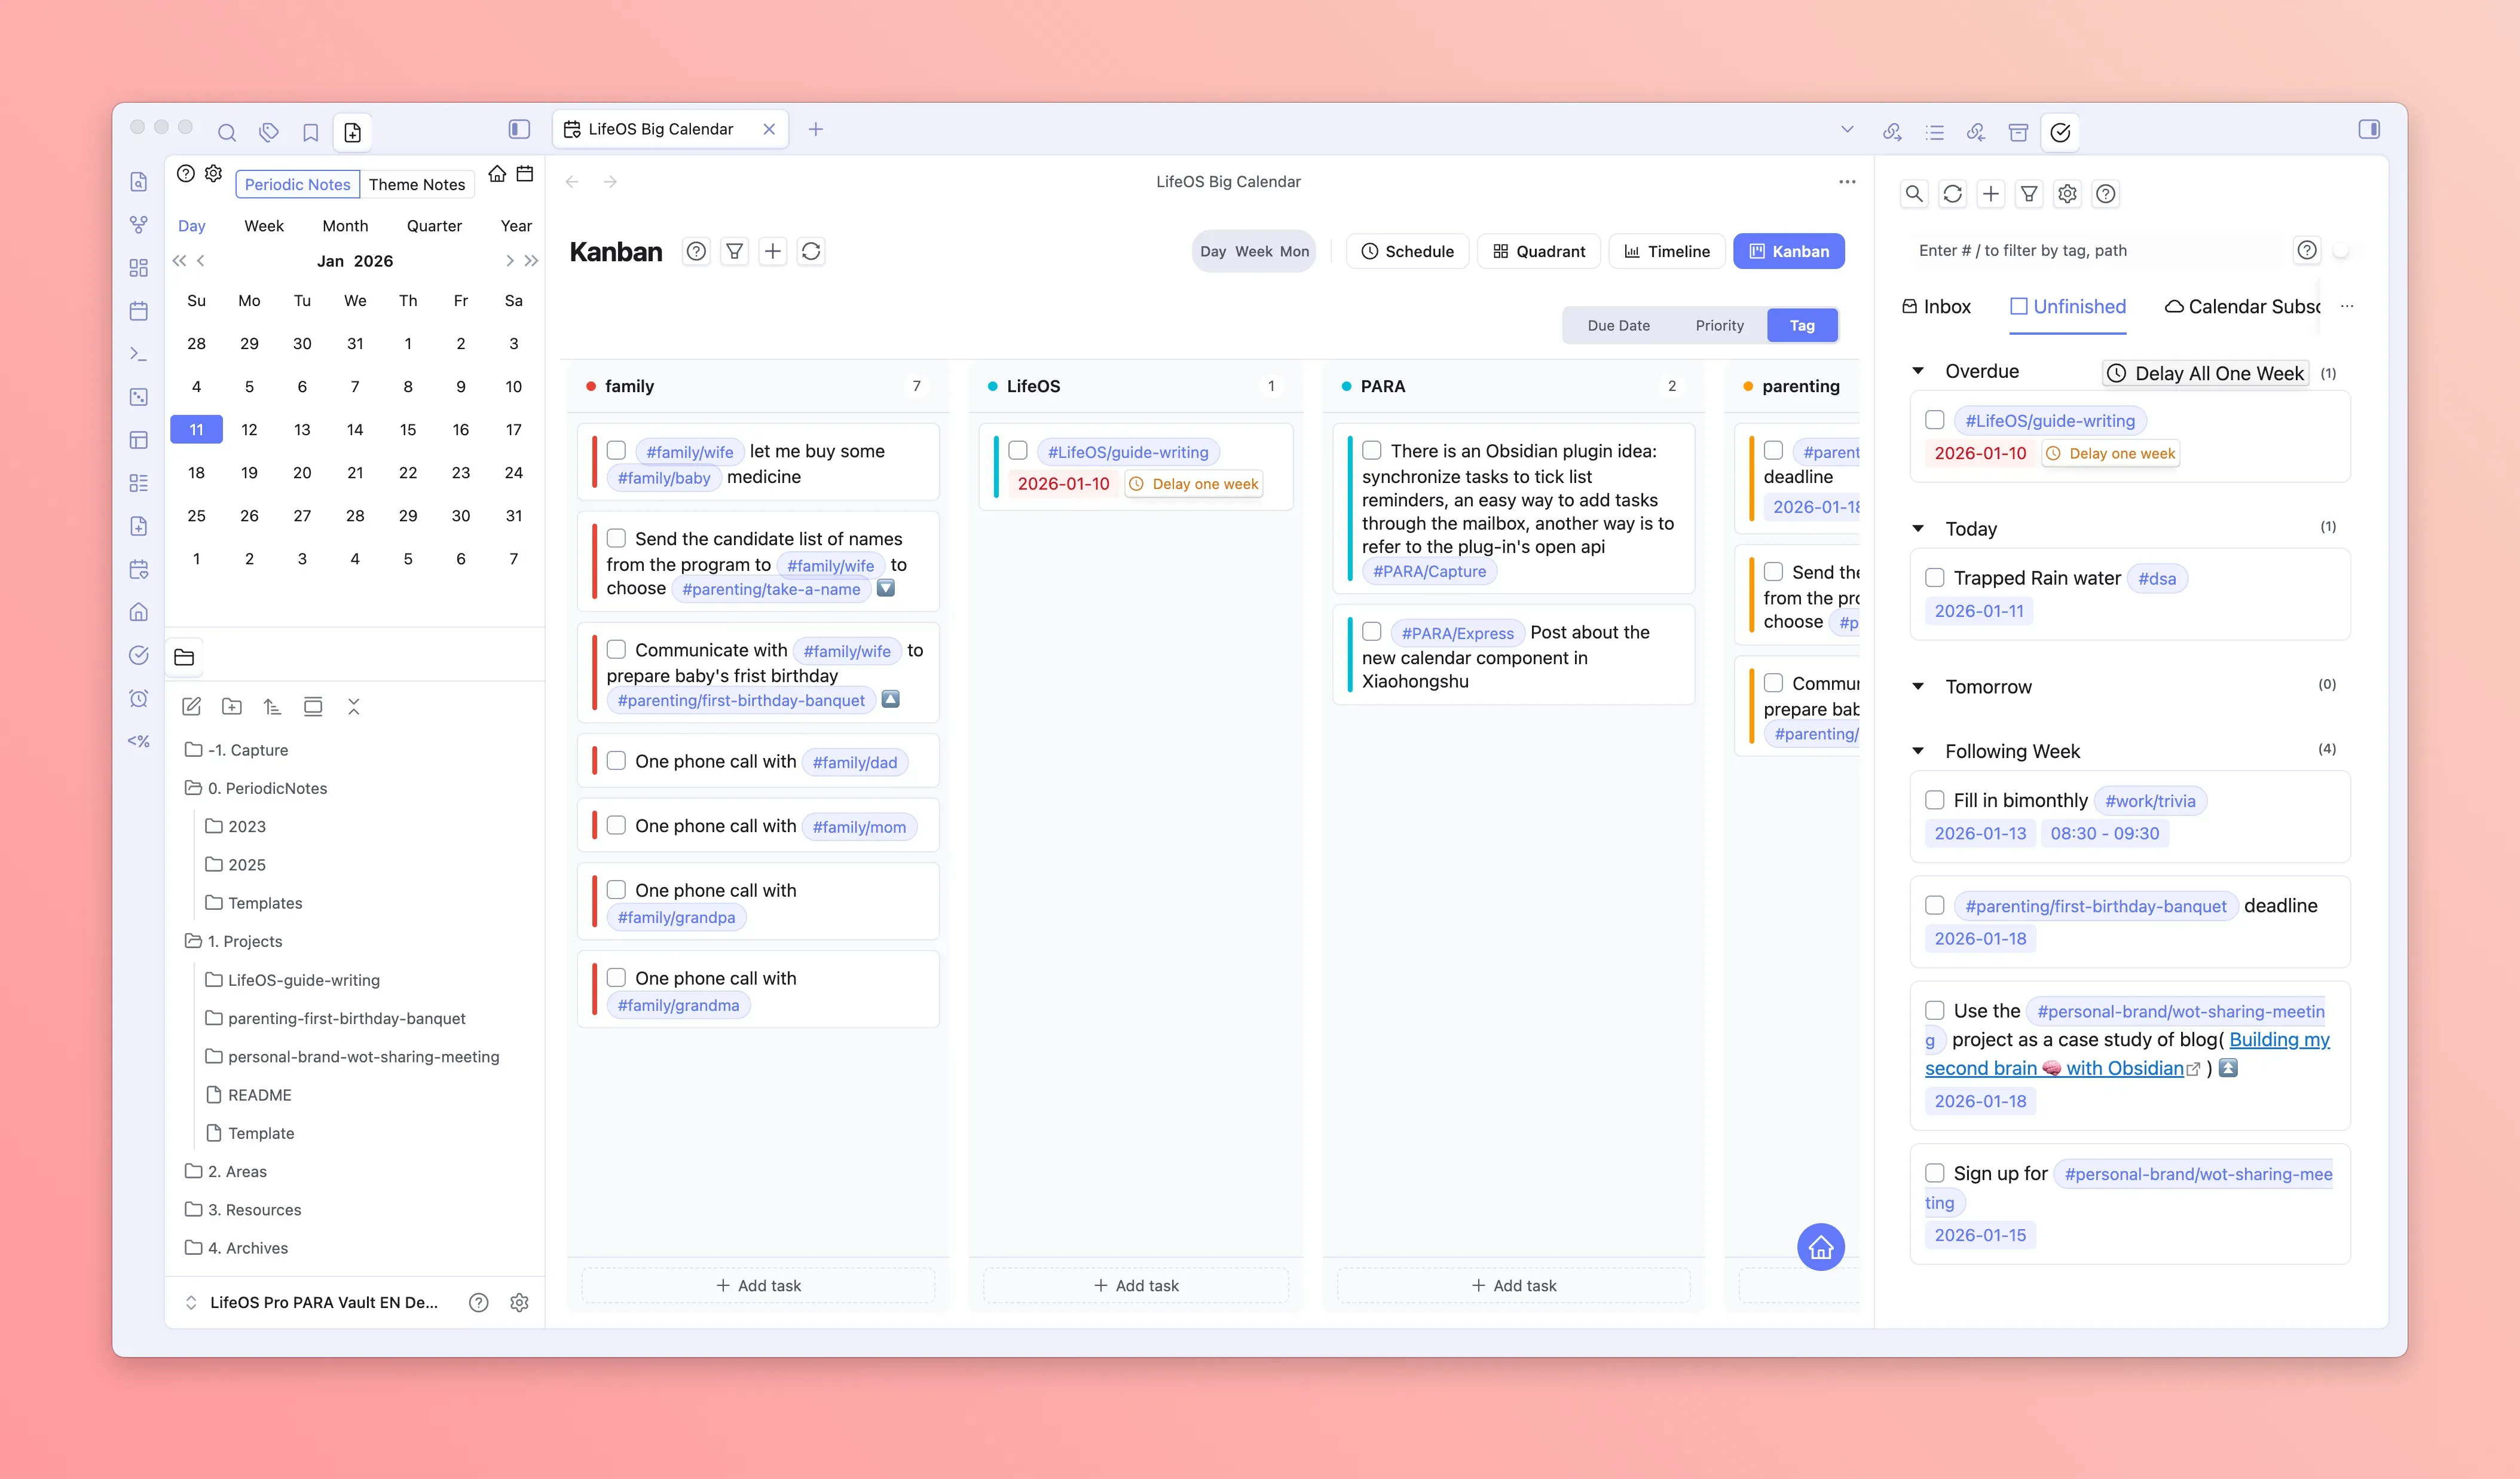Check the 'Trapped Rain water' task checkbox
Viewport: 2520px width, 1479px height.
pyautogui.click(x=1934, y=578)
